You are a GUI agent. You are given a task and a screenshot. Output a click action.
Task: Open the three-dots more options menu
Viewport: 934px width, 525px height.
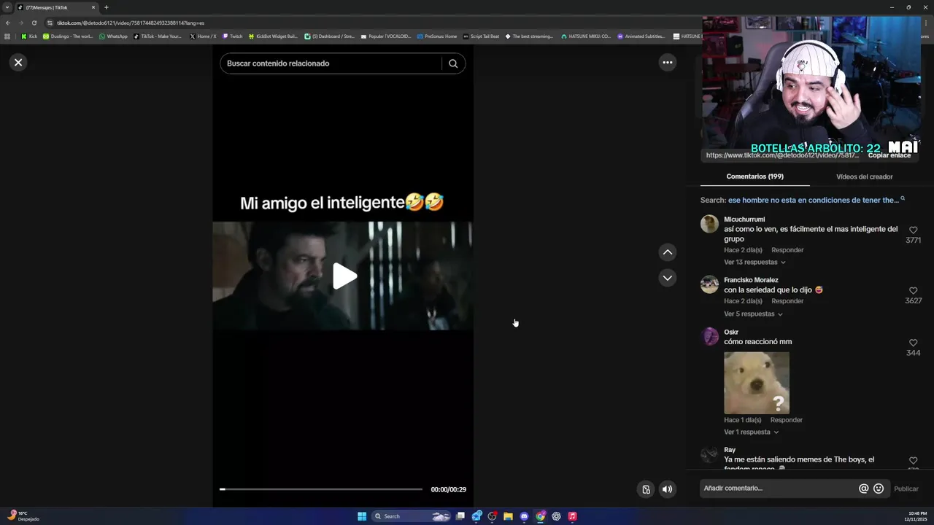(x=667, y=63)
